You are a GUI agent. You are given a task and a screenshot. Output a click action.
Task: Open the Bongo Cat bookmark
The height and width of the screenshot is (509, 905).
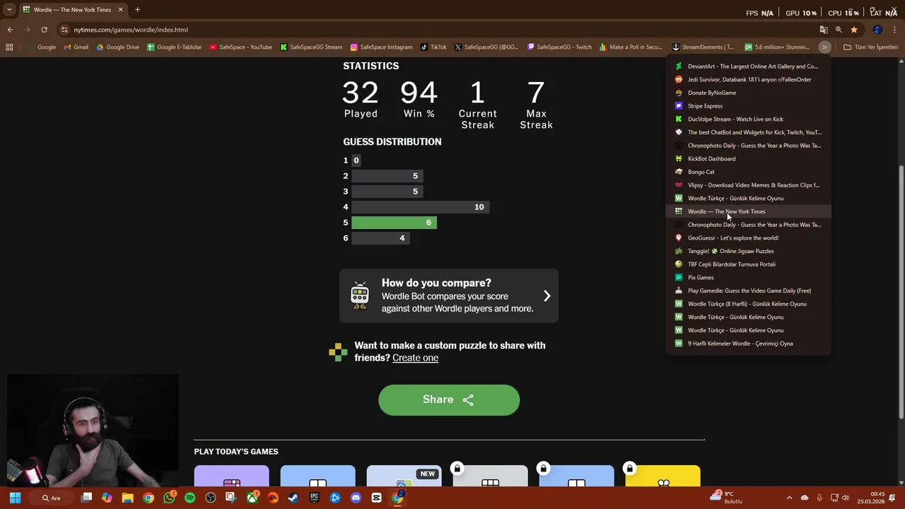(748, 172)
